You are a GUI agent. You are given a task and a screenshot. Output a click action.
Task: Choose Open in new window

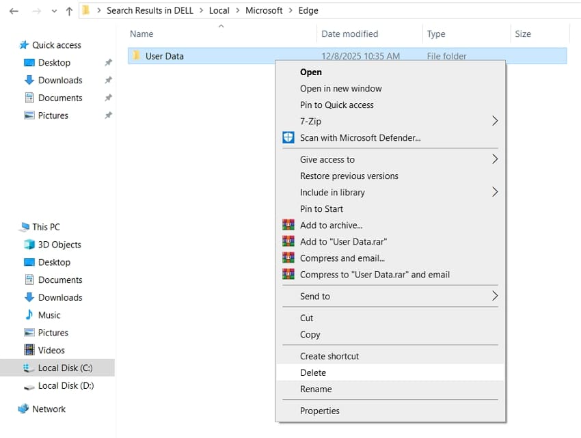tap(340, 88)
